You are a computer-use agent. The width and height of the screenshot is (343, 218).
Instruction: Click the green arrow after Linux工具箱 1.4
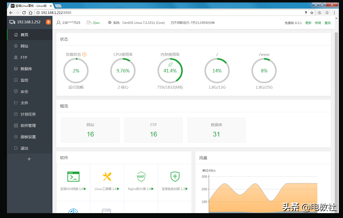tap(118, 189)
